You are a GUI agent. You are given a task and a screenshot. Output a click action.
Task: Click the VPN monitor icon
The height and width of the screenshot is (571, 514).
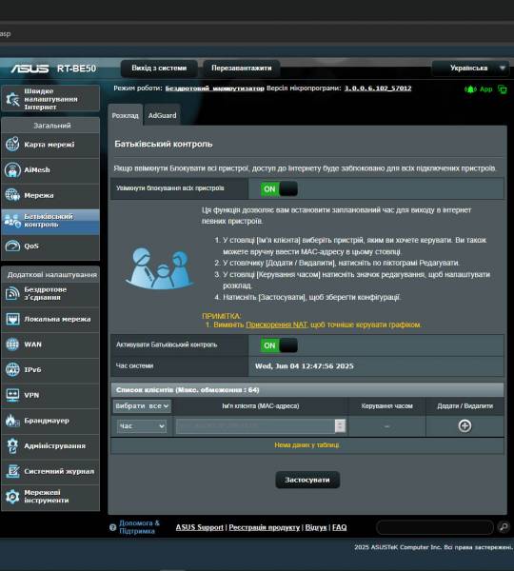pos(12,395)
